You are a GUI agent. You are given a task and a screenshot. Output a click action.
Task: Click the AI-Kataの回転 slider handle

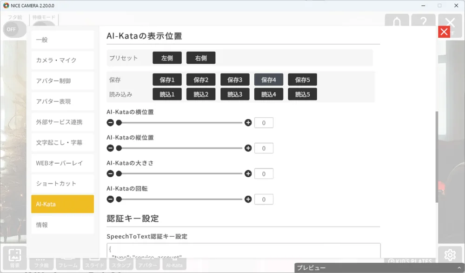(x=119, y=199)
